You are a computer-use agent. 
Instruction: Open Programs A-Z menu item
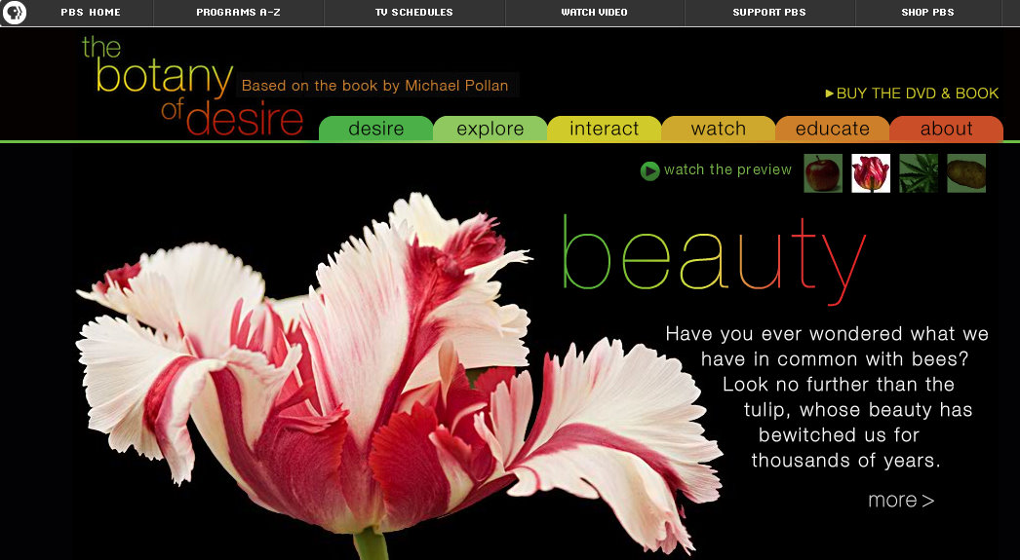(238, 13)
